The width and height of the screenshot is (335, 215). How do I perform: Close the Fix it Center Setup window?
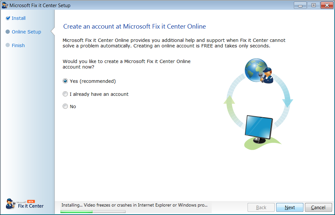pyautogui.click(x=327, y=5)
